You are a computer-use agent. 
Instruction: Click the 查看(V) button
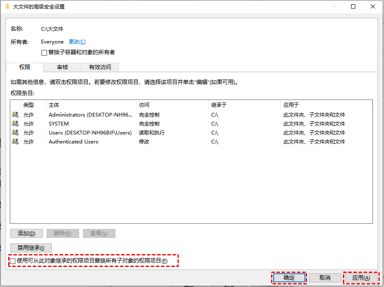pyautogui.click(x=99, y=234)
